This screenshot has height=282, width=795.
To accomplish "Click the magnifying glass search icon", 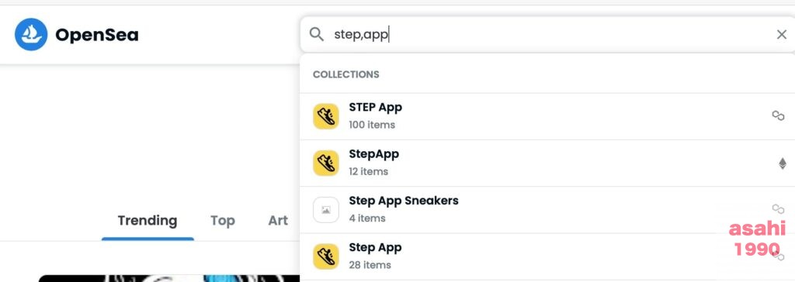I will click(x=317, y=34).
